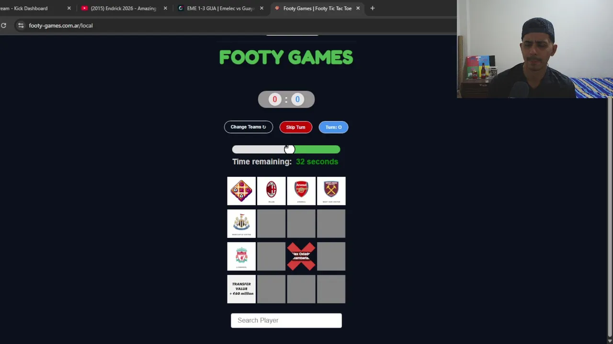Select the Transfer Value–Milan empty cell

(271, 289)
